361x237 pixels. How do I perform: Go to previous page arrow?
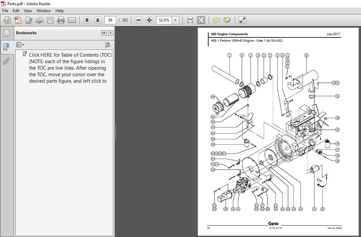click(x=87, y=20)
